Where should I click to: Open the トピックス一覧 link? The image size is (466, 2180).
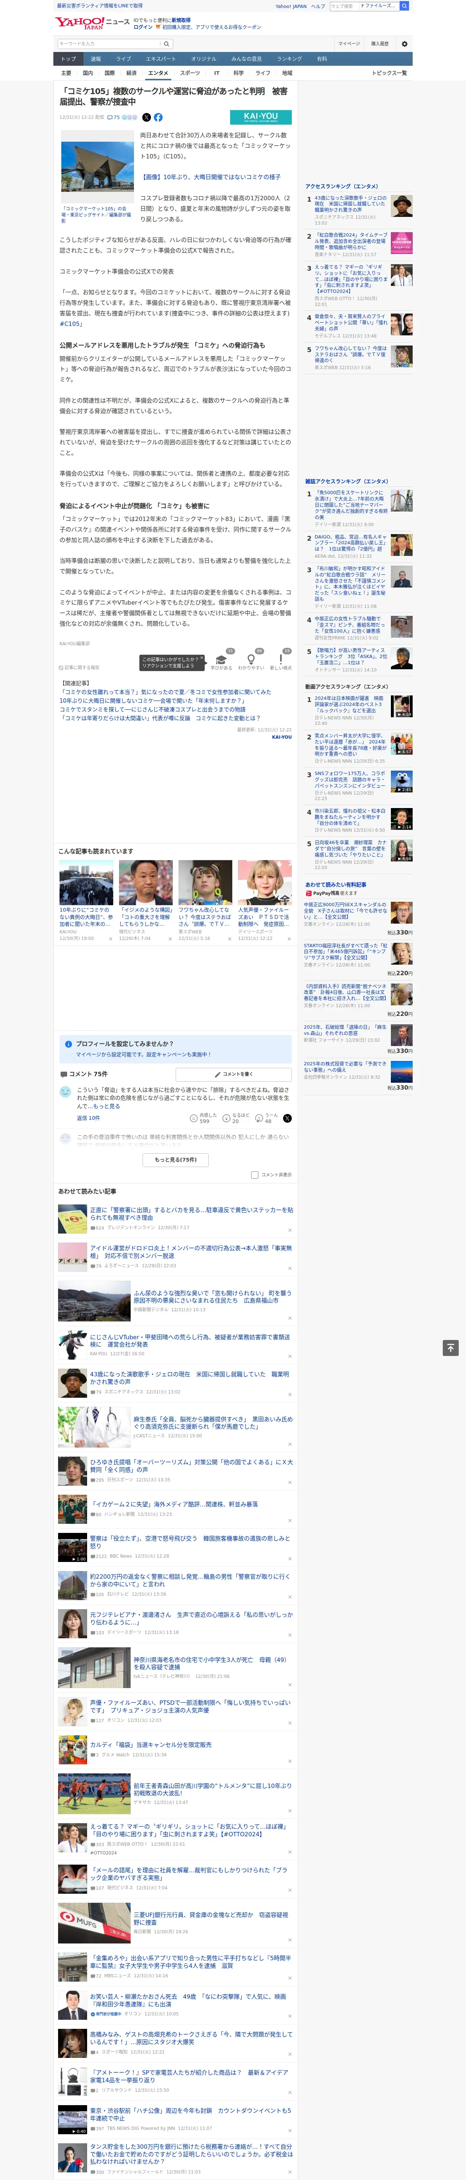point(389,73)
